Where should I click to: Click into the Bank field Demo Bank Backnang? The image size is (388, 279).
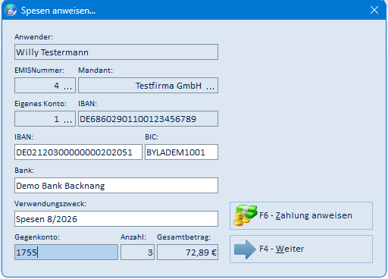[116, 186]
